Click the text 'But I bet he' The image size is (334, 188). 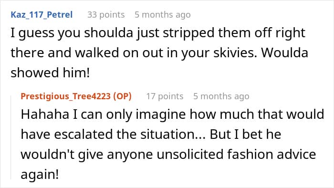pos(245,135)
